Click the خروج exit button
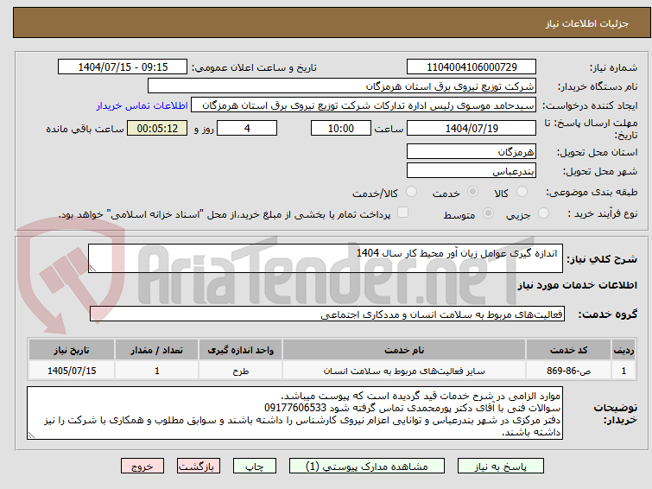The height and width of the screenshot is (489, 652). pos(142,467)
